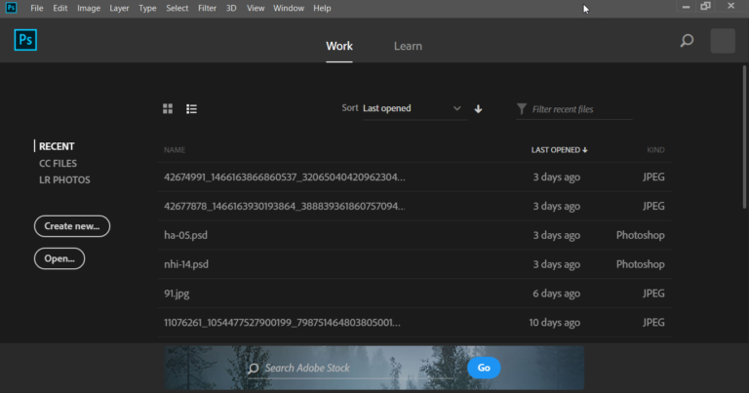Restore down the Photoshop window
The height and width of the screenshot is (393, 749).
point(705,6)
